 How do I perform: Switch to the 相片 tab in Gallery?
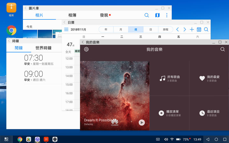(39, 15)
